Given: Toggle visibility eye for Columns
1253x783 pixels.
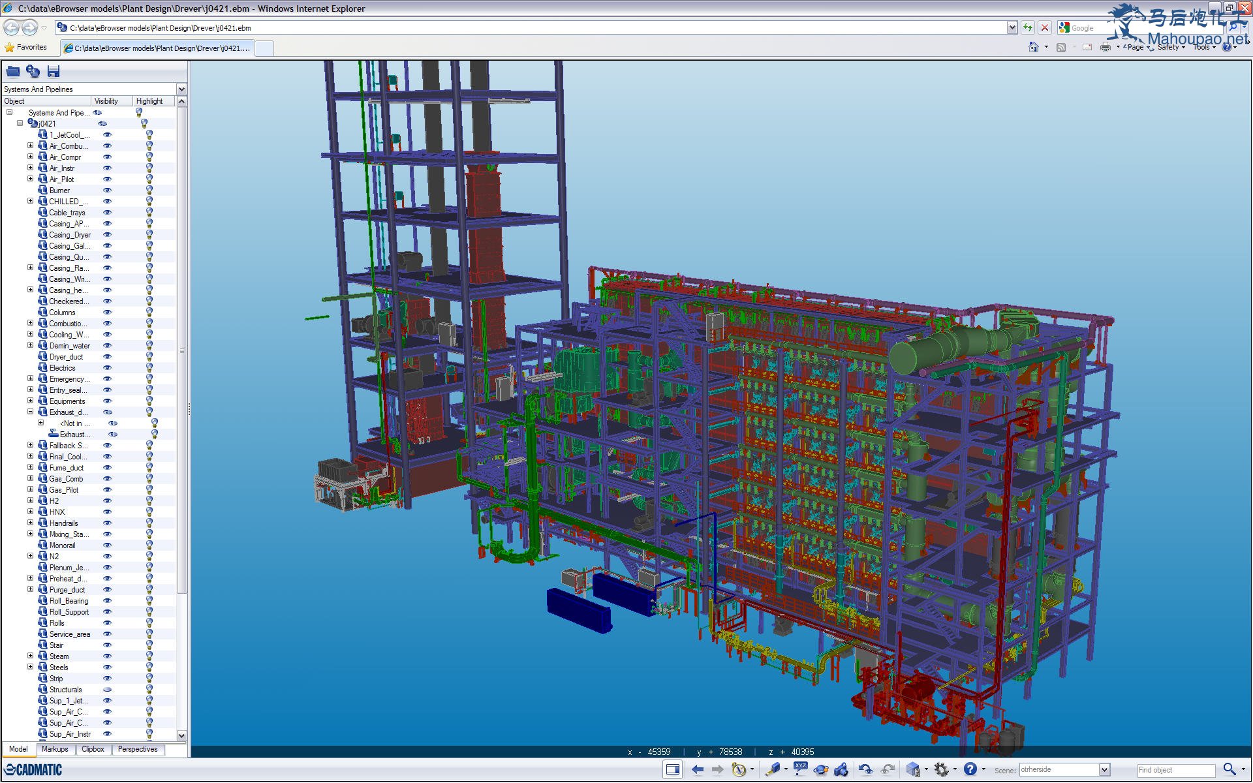Looking at the screenshot, I should 108,313.
